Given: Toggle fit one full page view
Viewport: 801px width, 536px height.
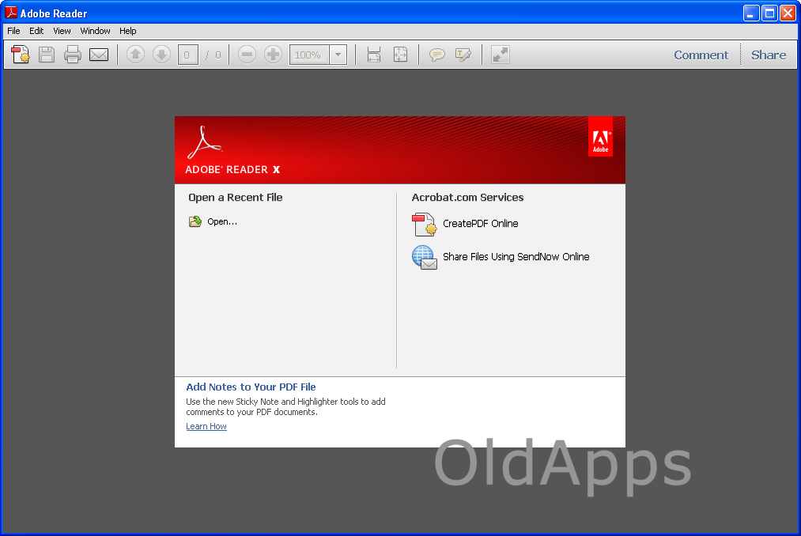Looking at the screenshot, I should tap(400, 55).
